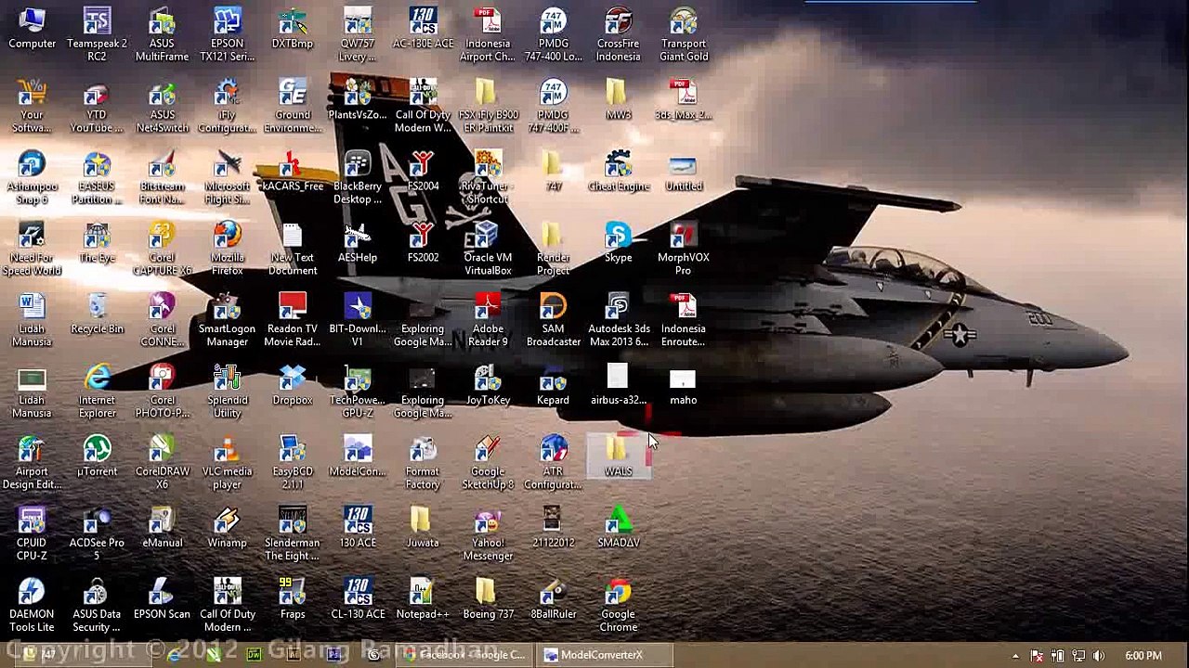Image resolution: width=1189 pixels, height=668 pixels.
Task: Select the MW3 folder
Action: tap(618, 100)
